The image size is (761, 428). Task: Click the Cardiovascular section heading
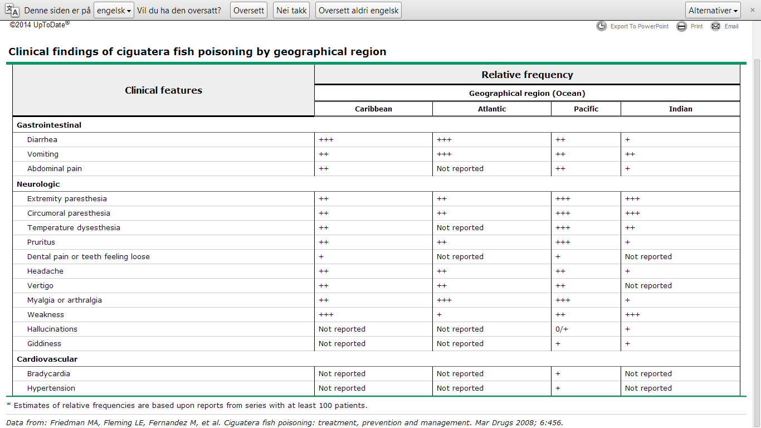click(47, 359)
